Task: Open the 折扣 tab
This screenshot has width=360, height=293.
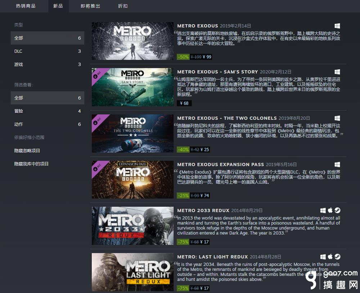Action: [123, 6]
